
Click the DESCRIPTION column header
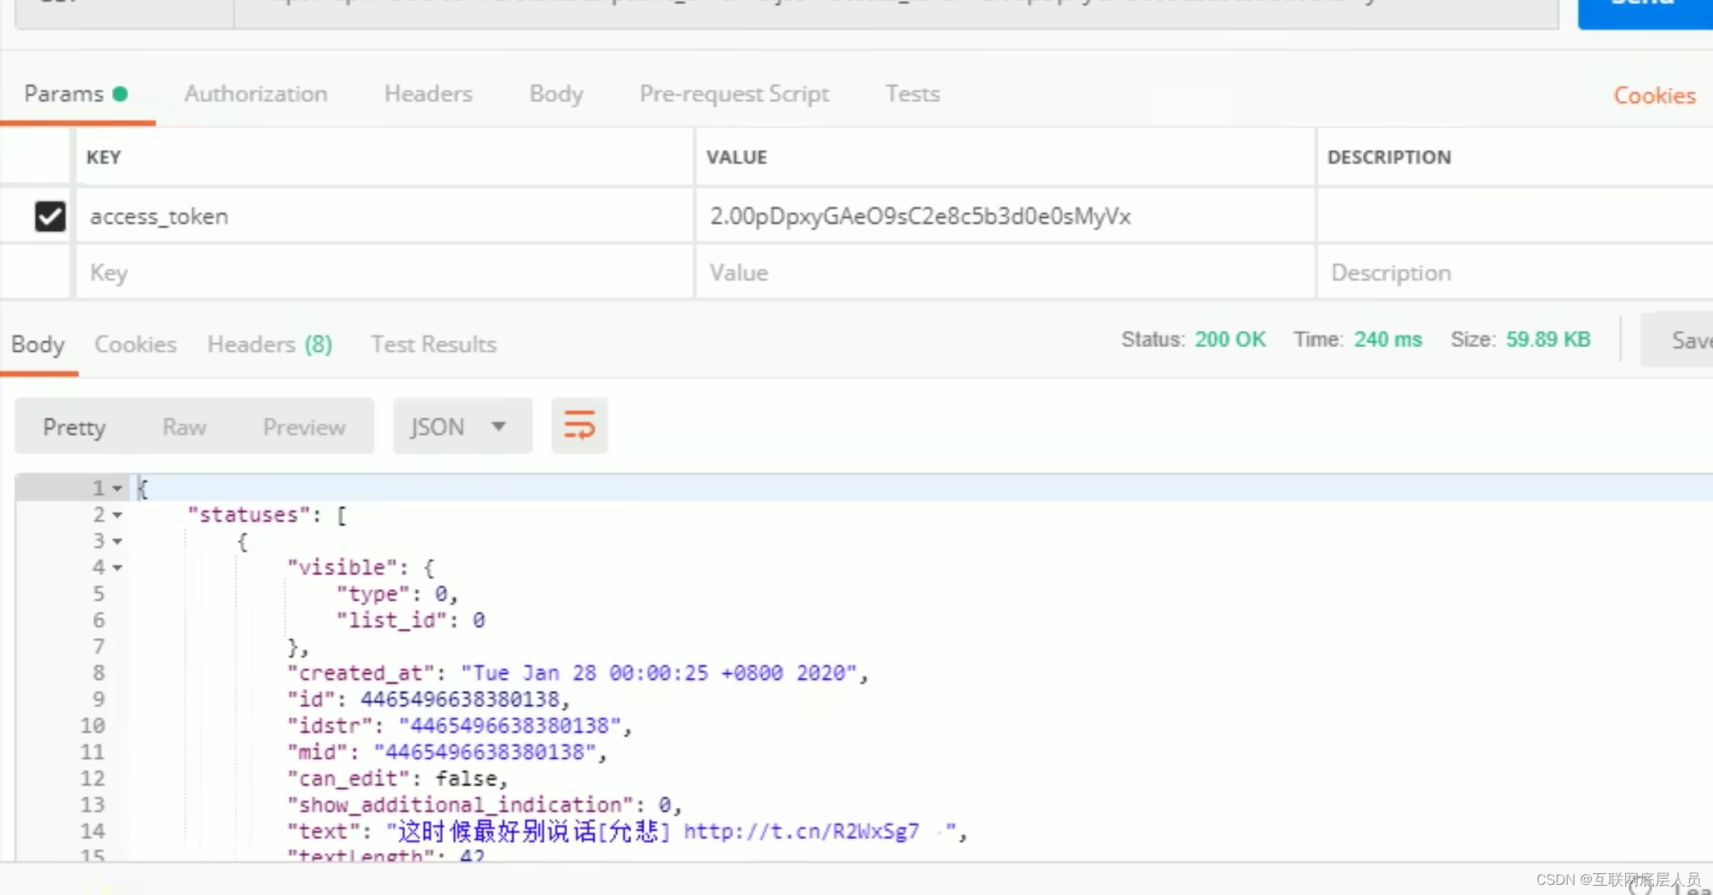click(1389, 157)
